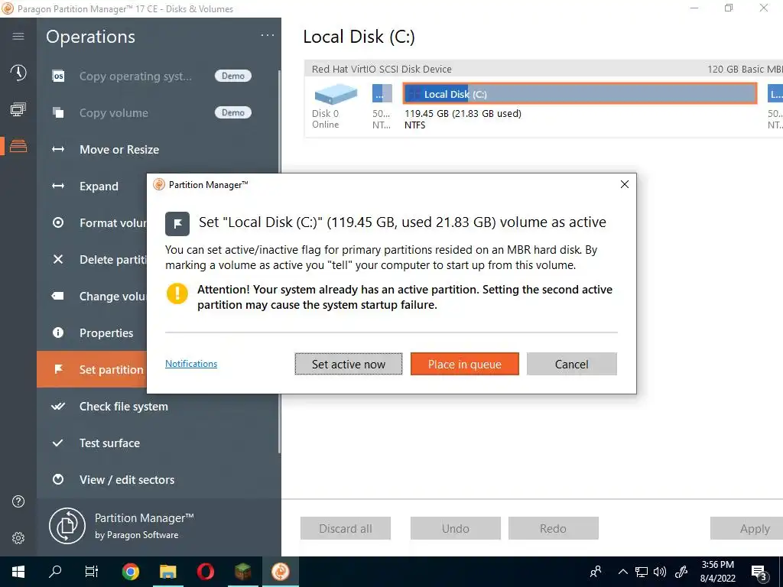Choose Move or Resize operation
Screen dimensions: 783x587
point(158,149)
